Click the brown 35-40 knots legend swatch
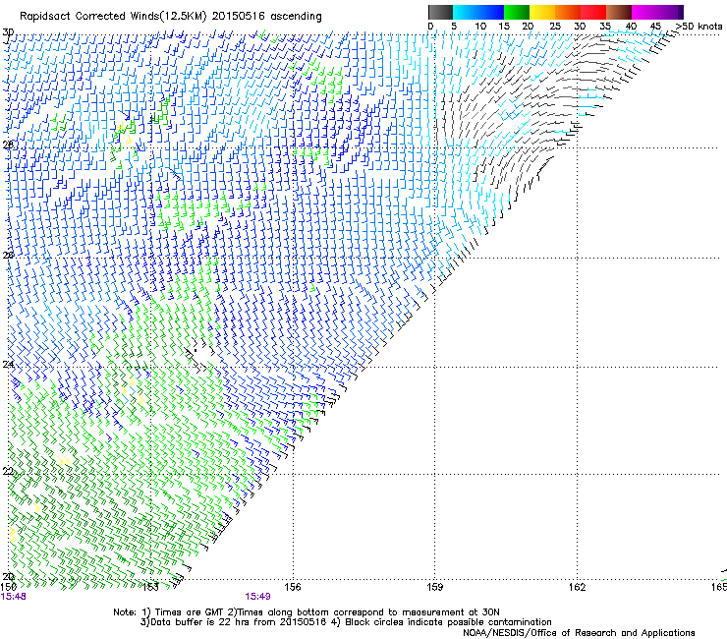Image resolution: width=727 pixels, height=639 pixels. coord(619,12)
